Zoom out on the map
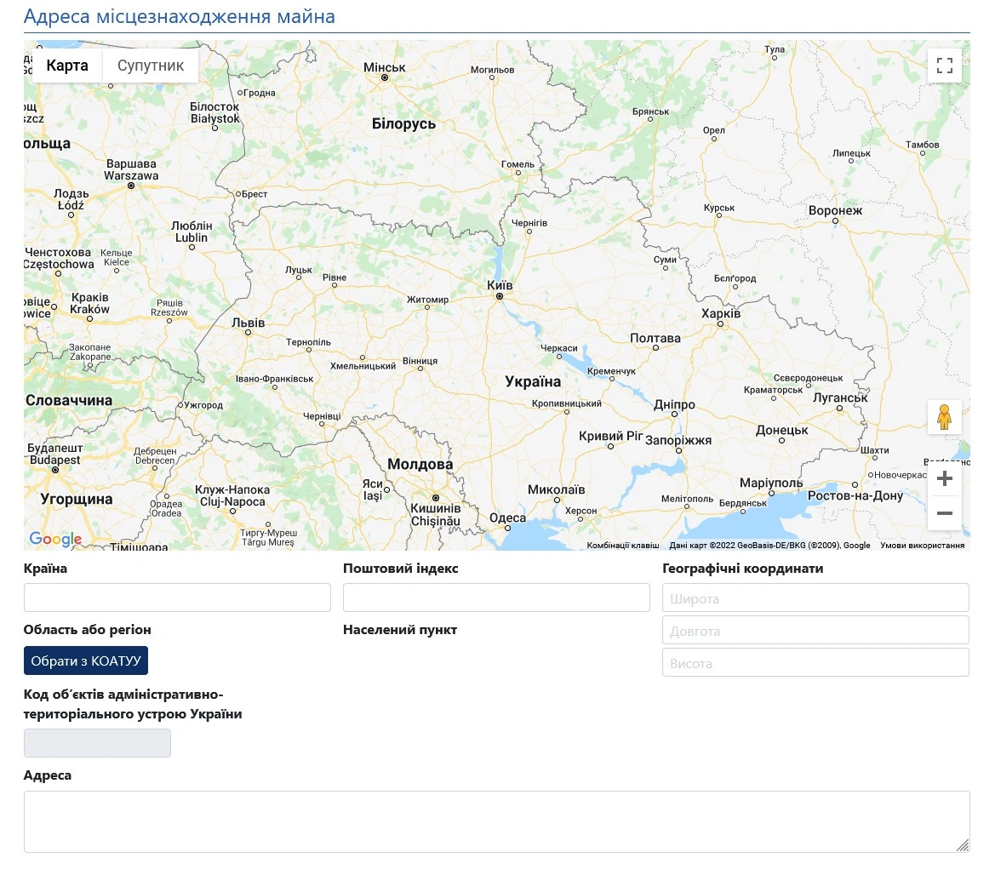 coord(944,513)
